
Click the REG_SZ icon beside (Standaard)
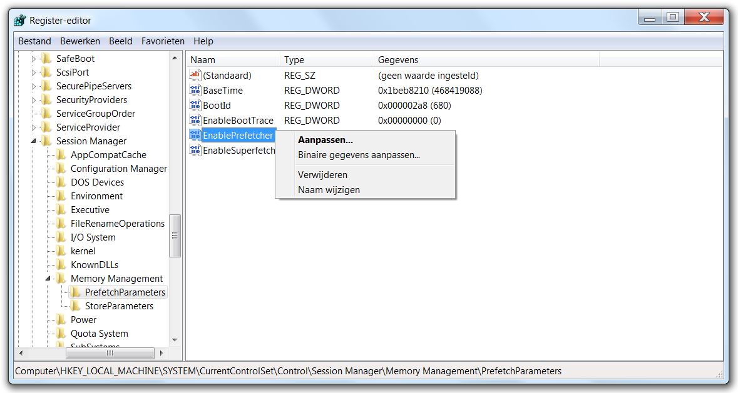pos(195,75)
